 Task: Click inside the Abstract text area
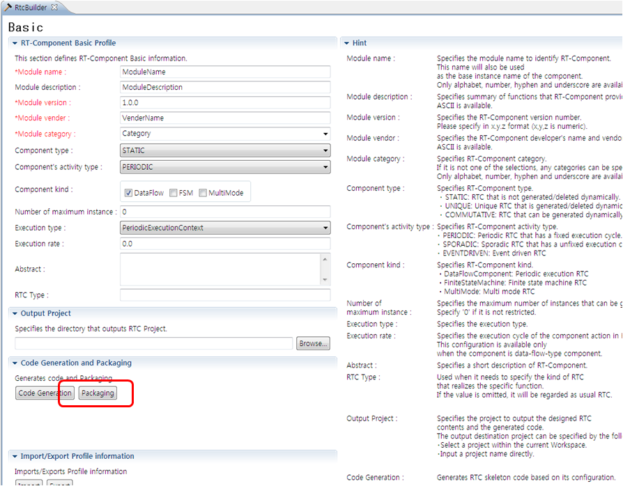click(220, 269)
